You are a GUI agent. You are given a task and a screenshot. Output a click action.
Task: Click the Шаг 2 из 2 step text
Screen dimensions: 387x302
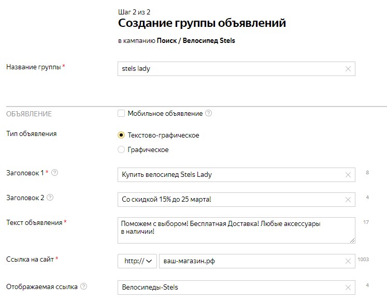pyautogui.click(x=134, y=12)
